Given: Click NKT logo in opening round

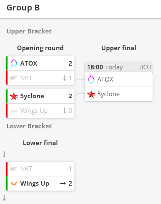Looking at the screenshot, I should point(14,78).
